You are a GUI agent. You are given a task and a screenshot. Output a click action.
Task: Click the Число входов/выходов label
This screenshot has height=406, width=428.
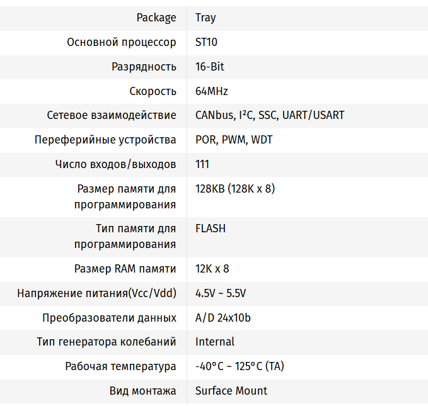[x=115, y=164]
